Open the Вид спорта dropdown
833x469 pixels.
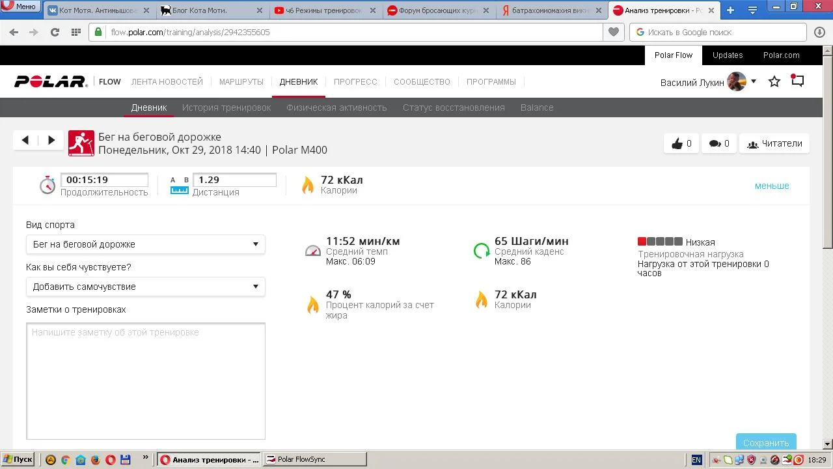145,244
